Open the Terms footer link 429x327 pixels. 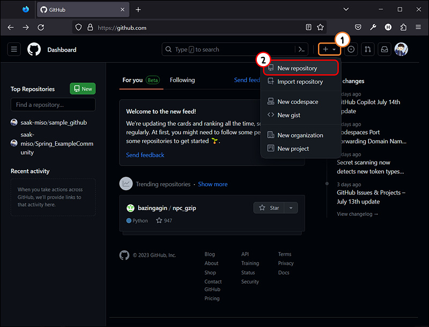[285, 254]
